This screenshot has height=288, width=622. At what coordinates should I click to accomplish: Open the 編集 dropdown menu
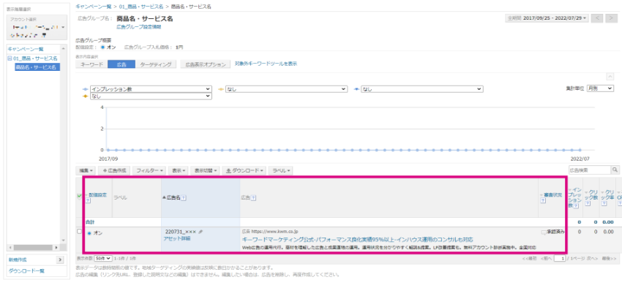pos(86,170)
